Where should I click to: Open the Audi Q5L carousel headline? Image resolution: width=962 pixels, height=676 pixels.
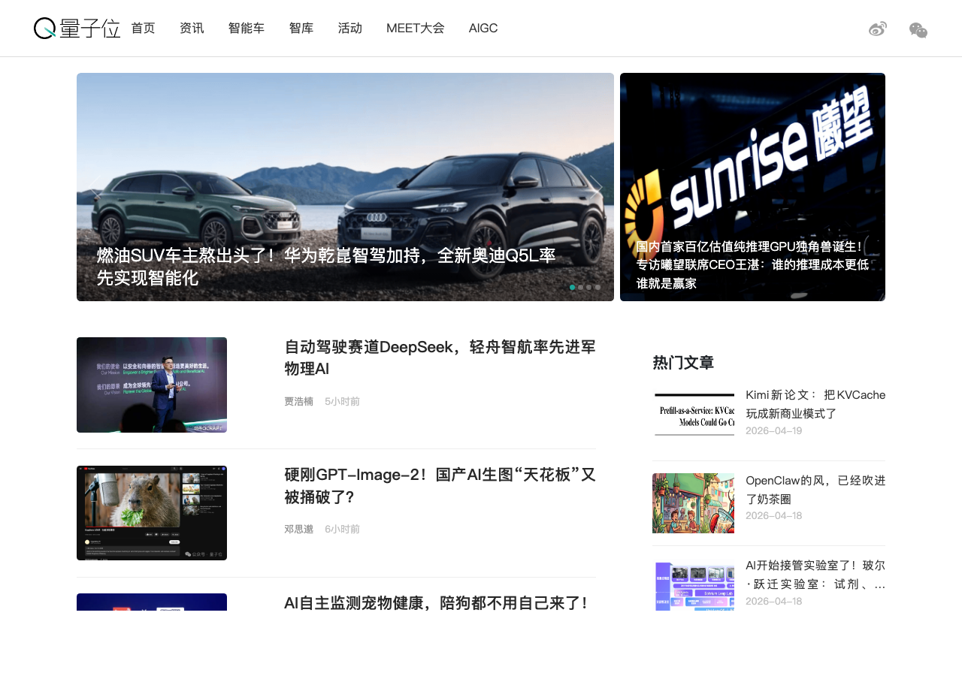click(326, 267)
